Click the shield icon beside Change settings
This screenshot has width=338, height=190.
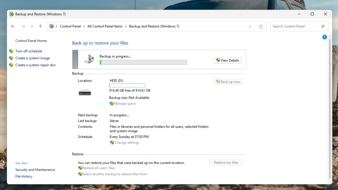pos(112,142)
